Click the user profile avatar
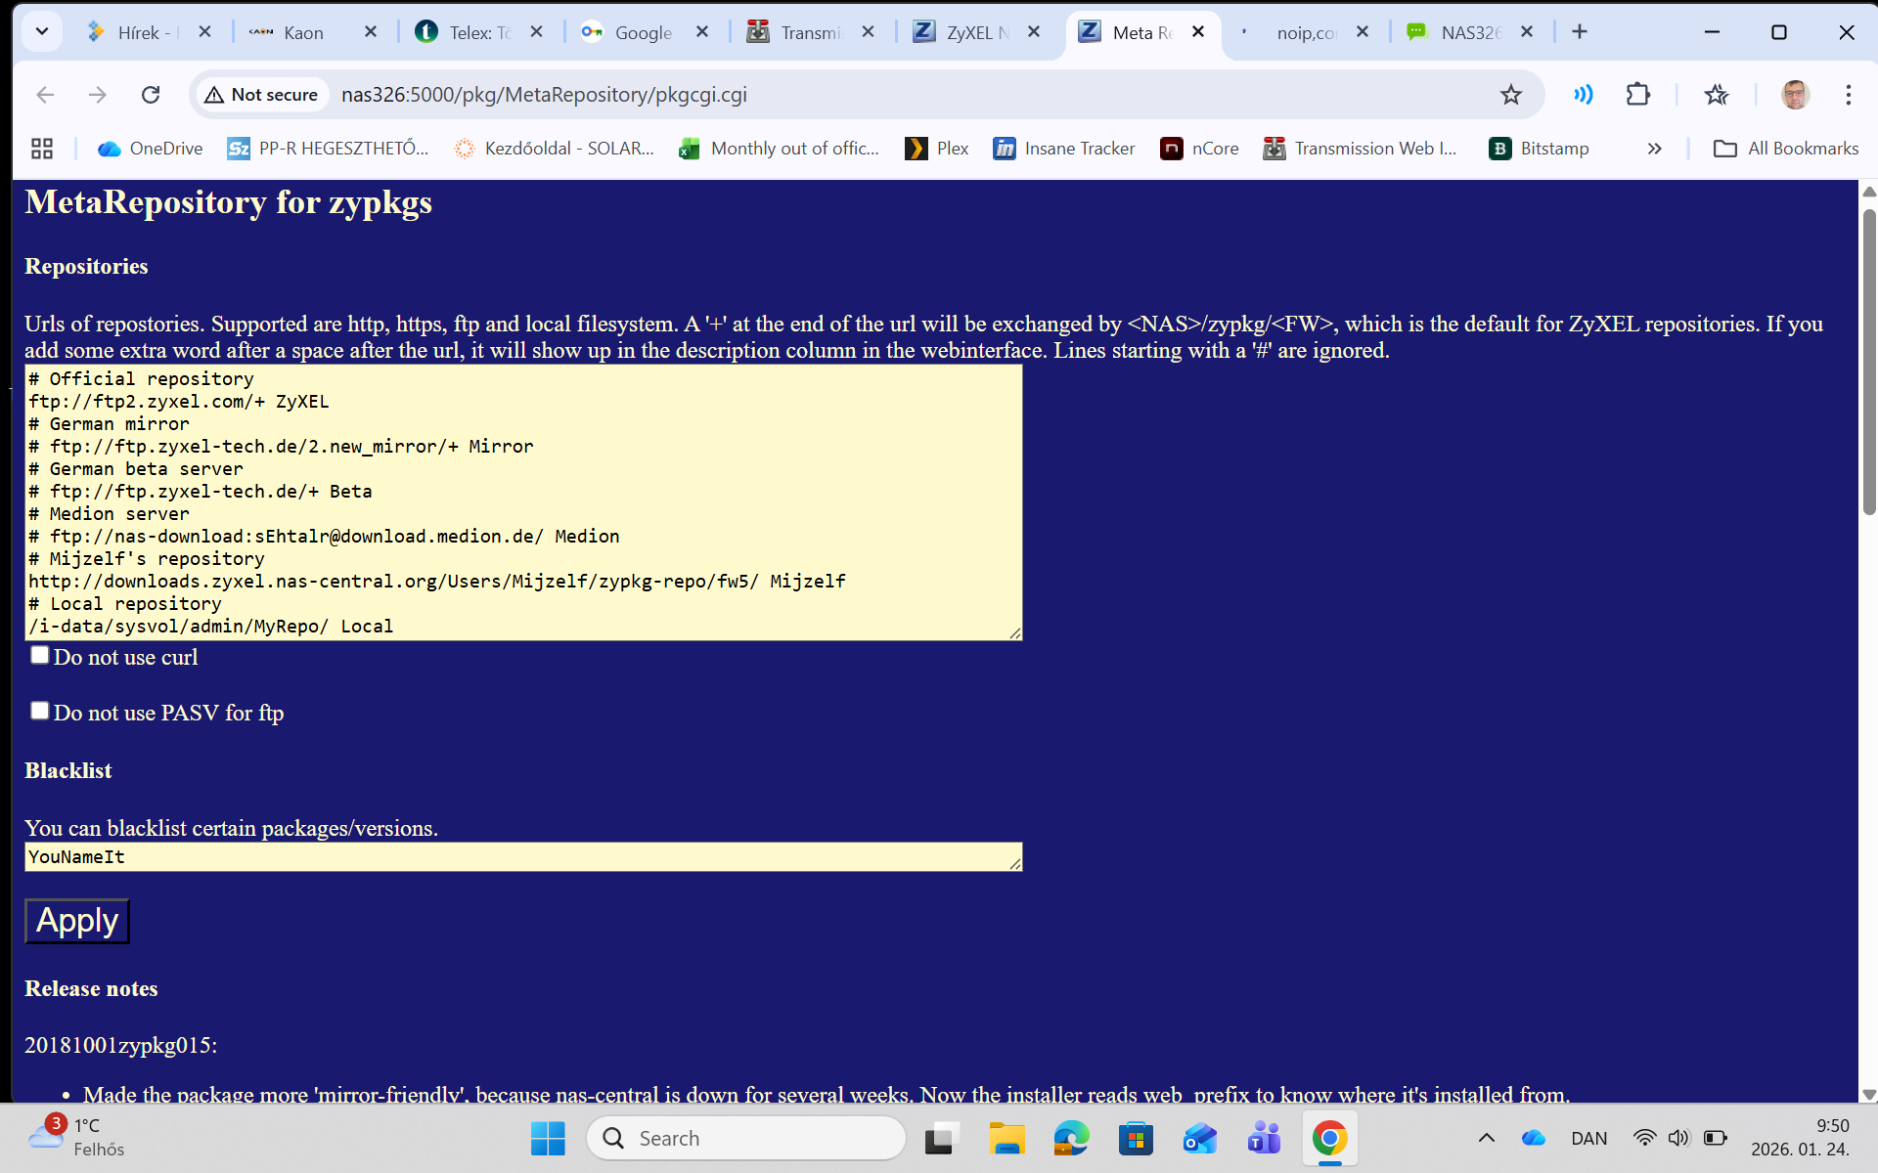The width and height of the screenshot is (1878, 1173). point(1794,95)
